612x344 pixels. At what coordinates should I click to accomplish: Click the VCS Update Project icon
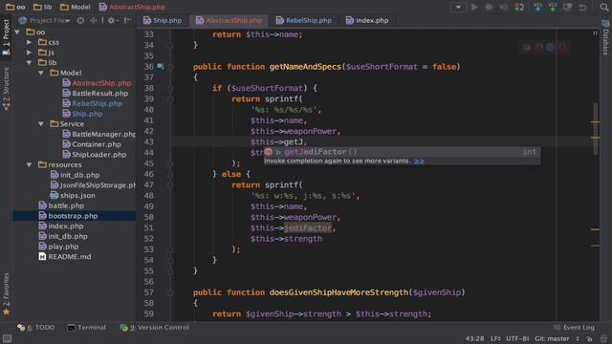537,7
